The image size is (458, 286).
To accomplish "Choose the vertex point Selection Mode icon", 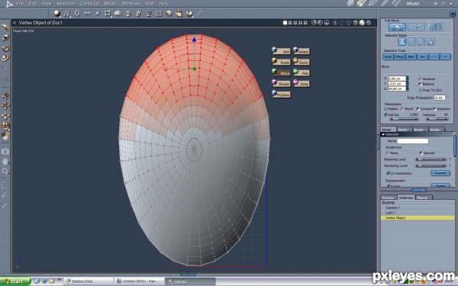I will pyautogui.click(x=411, y=42).
